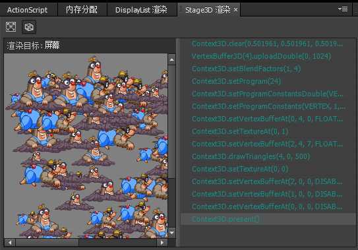Open the DisplayList 渲染 tab
The image size is (358, 250).
point(141,10)
